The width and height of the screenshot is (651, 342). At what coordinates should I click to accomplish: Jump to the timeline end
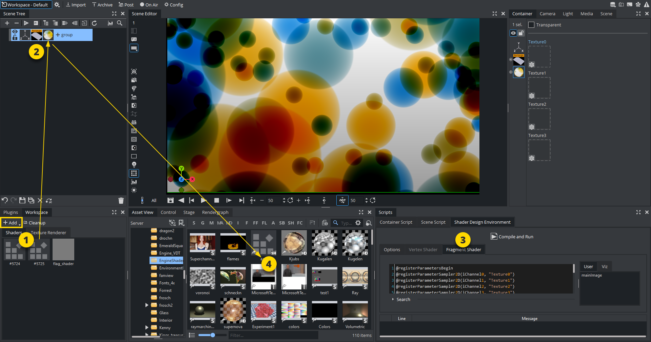241,200
